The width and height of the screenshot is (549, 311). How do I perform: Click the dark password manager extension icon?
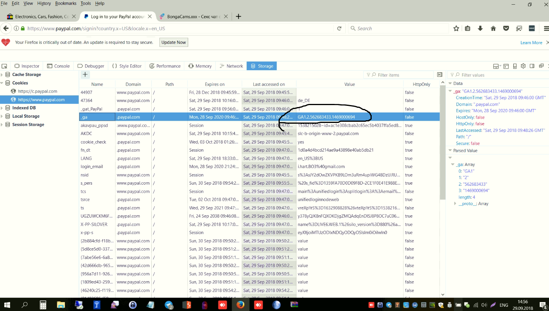pyautogui.click(x=532, y=28)
